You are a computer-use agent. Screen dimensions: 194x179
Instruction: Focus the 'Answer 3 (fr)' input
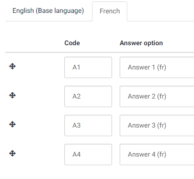click(x=157, y=126)
